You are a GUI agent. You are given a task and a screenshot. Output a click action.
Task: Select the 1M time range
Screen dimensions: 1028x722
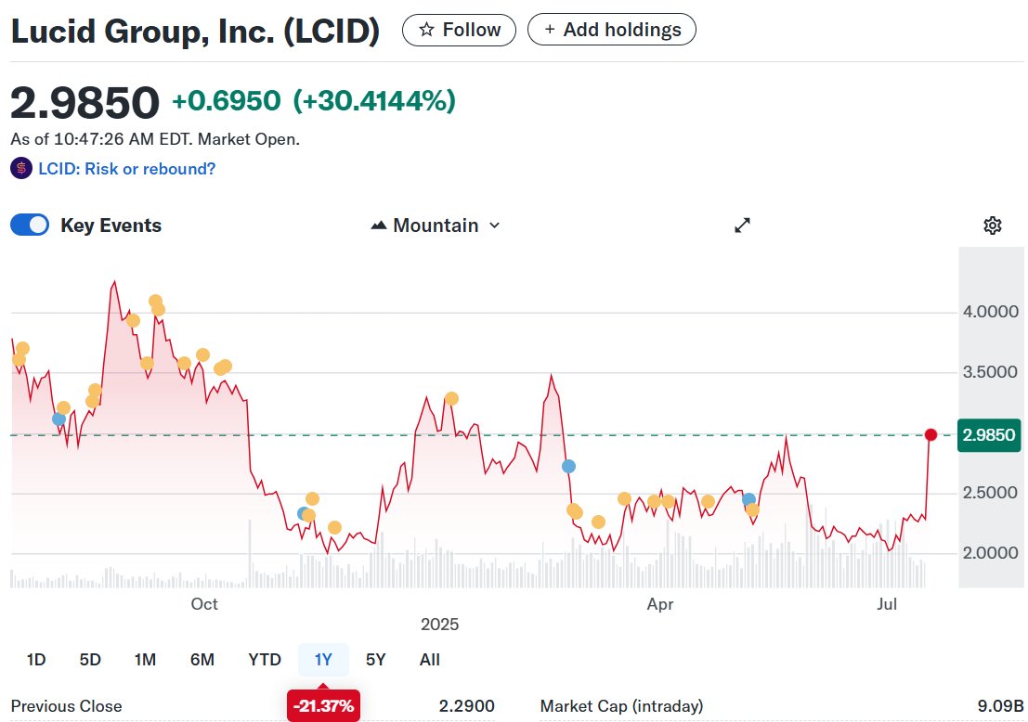[145, 660]
